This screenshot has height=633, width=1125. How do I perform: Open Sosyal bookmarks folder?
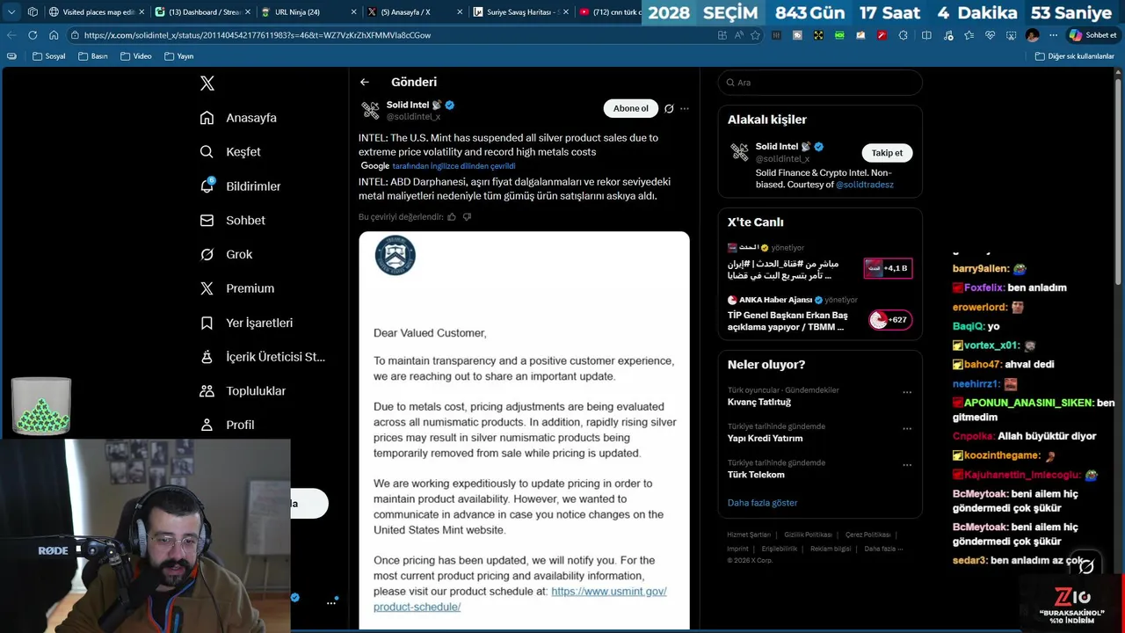(x=49, y=56)
